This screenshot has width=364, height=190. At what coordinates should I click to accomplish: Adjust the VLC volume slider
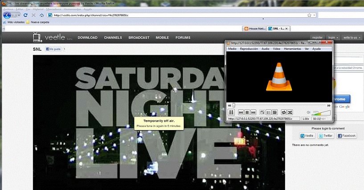tap(321, 113)
